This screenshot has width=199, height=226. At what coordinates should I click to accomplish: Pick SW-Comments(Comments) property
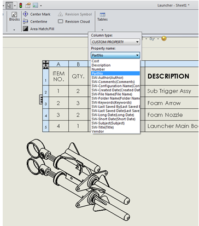tap(115, 82)
